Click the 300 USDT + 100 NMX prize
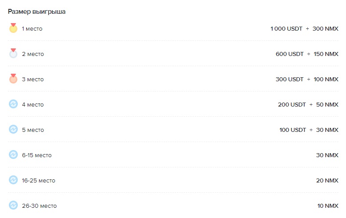The height and width of the screenshot is (218, 346). [x=307, y=79]
